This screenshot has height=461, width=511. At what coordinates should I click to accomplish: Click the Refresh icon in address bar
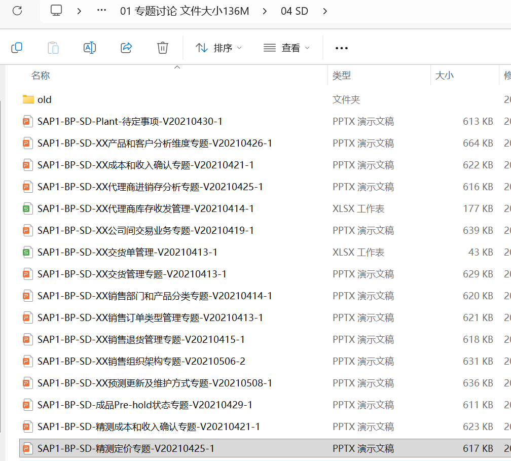pos(17,11)
